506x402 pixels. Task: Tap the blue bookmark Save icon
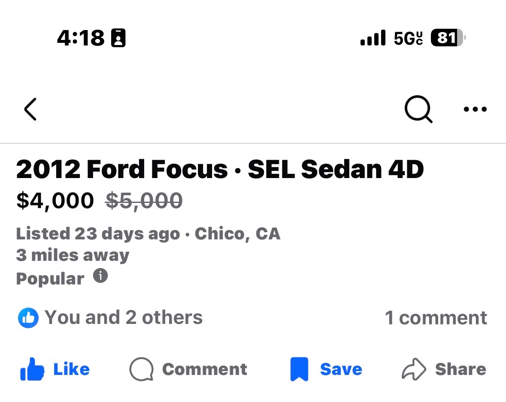point(299,369)
